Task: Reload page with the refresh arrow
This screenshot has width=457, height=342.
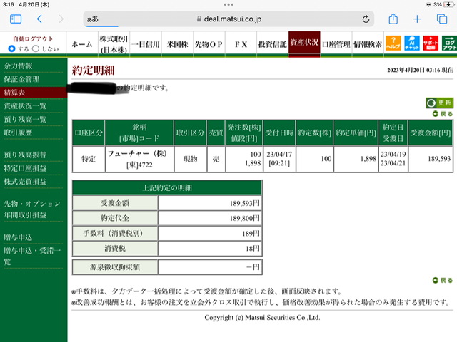Action: pyautogui.click(x=366, y=19)
